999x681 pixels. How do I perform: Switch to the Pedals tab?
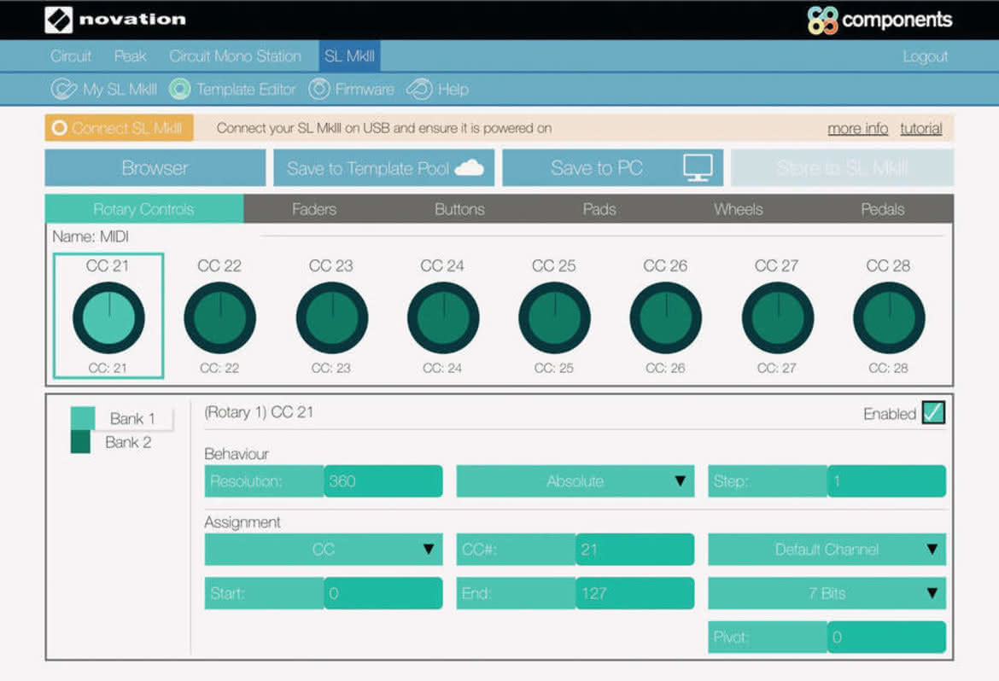click(882, 209)
